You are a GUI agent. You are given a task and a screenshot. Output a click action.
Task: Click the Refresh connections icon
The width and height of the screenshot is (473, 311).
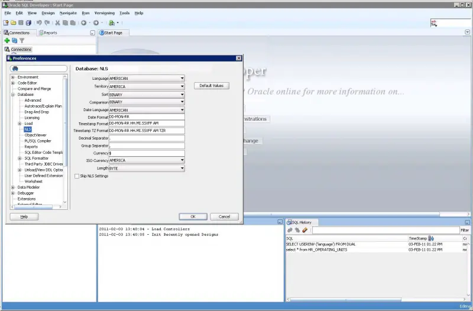pyautogui.click(x=14, y=40)
